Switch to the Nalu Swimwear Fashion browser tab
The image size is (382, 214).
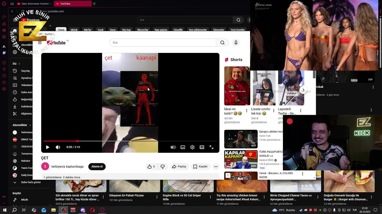pyautogui.click(x=34, y=4)
